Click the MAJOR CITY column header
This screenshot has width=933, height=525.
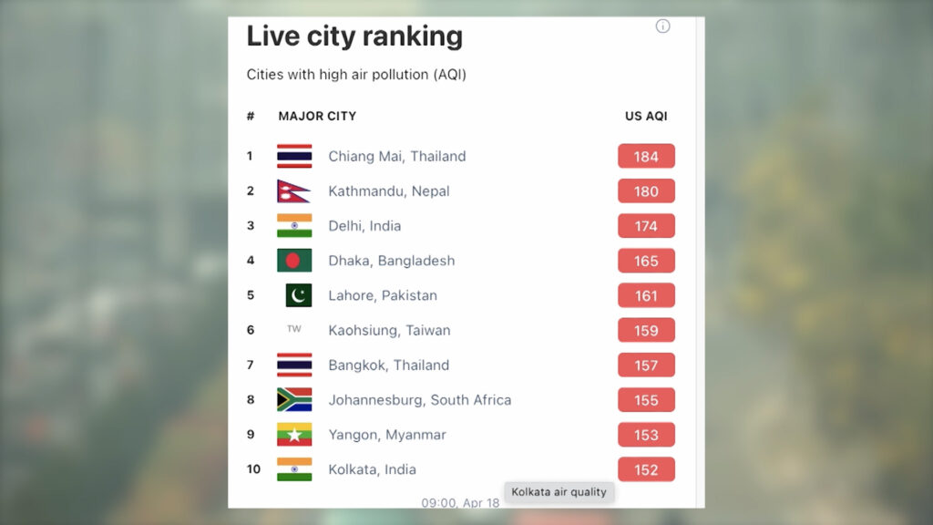[317, 116]
